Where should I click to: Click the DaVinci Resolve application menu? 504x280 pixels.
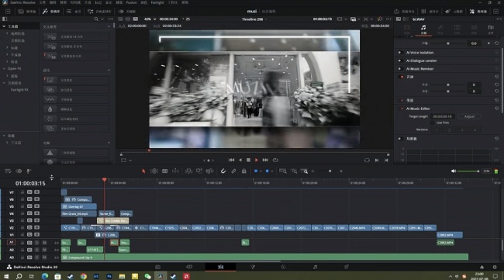[x=22, y=2]
